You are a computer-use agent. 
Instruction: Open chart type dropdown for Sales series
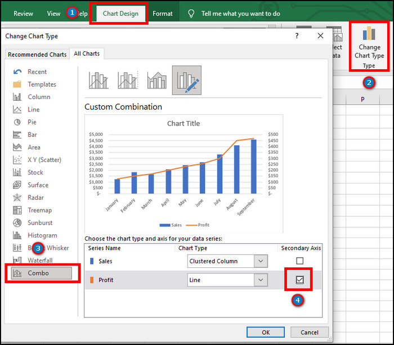(261, 261)
